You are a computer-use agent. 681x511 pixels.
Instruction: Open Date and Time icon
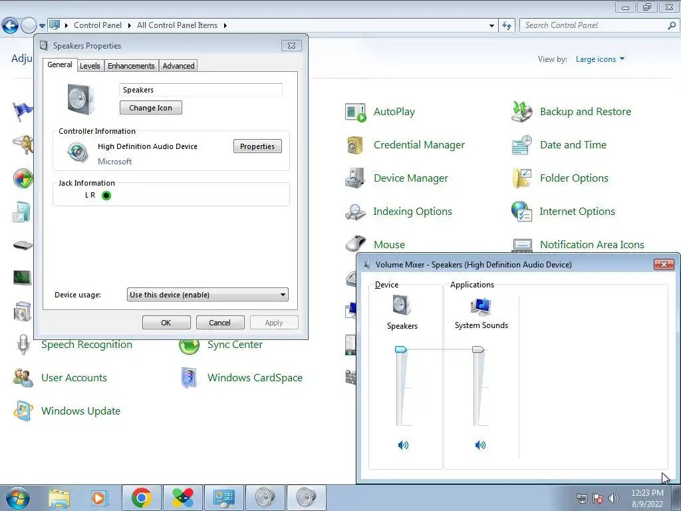(x=521, y=145)
